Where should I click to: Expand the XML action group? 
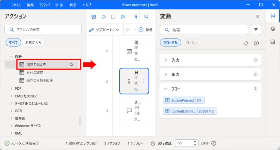point(12,133)
